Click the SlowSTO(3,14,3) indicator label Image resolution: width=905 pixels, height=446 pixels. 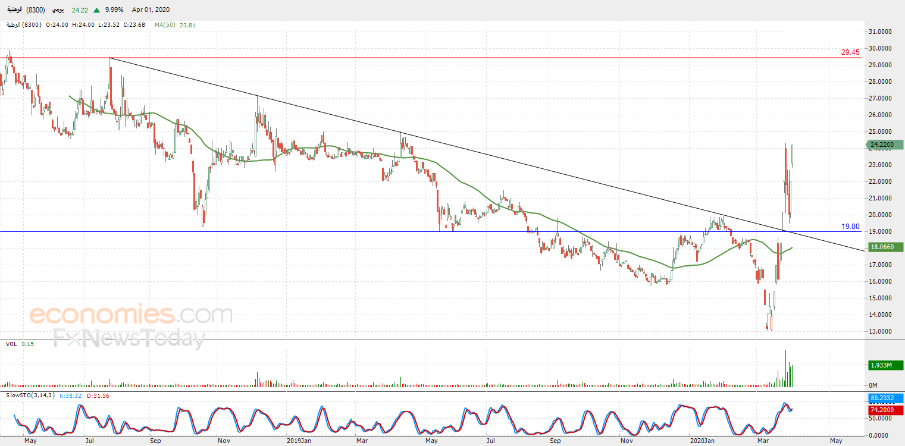(x=29, y=395)
